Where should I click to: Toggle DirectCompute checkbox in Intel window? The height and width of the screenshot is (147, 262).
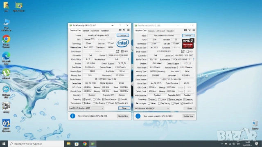(x=104, y=99)
